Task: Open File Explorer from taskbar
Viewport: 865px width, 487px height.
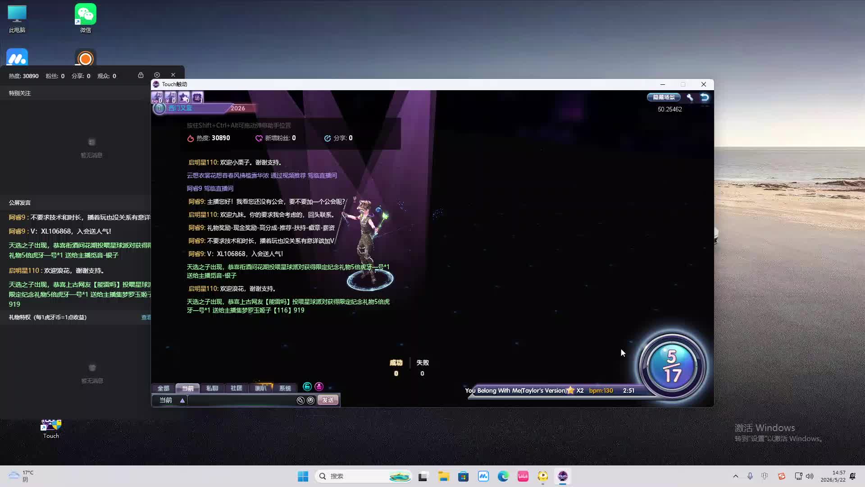Action: click(444, 477)
